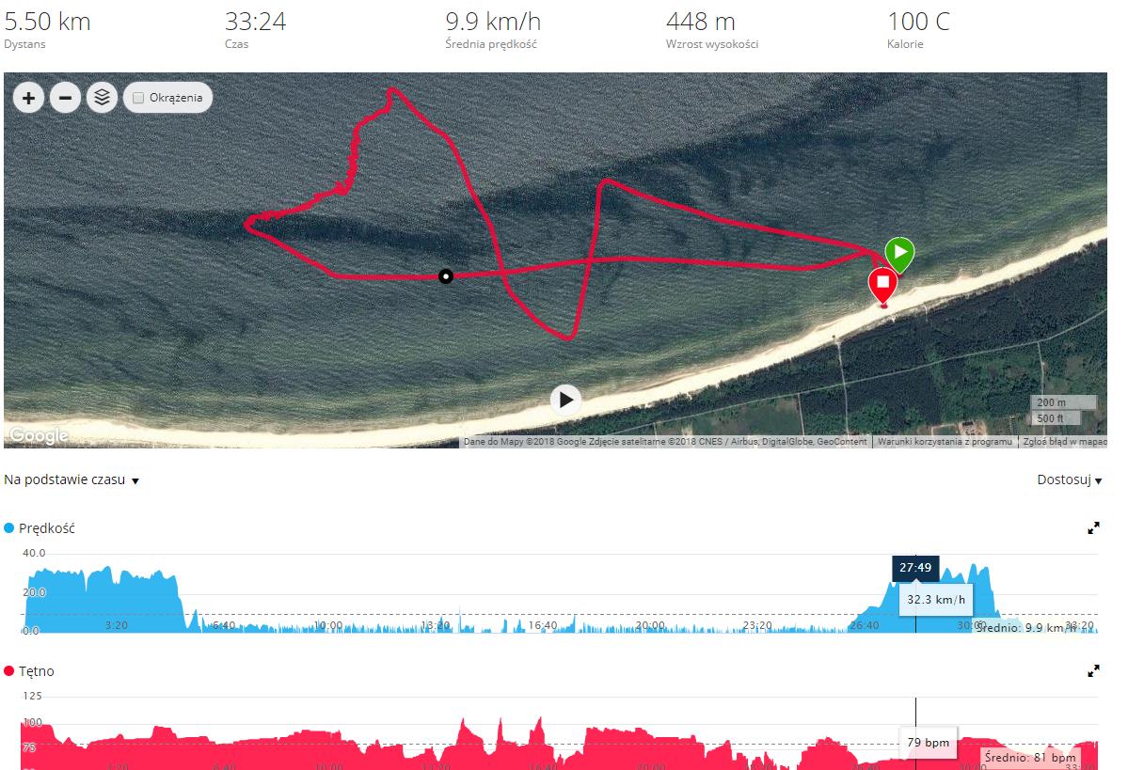Viewport: 1128px width, 770px height.
Task: Click the green start marker on map
Action: coord(899,254)
